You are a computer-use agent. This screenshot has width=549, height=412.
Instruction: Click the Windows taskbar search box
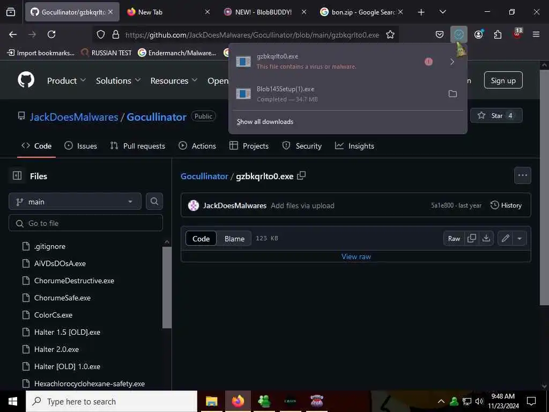click(x=112, y=401)
